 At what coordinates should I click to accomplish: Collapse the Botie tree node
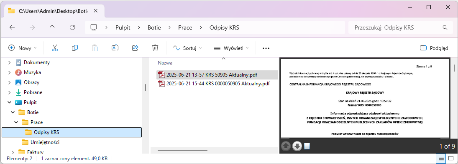tap(13, 112)
